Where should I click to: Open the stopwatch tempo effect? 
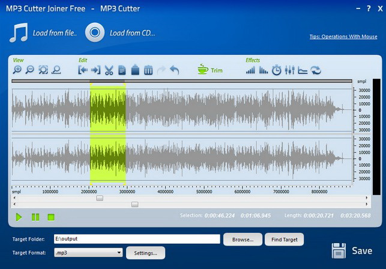pyautogui.click(x=277, y=70)
